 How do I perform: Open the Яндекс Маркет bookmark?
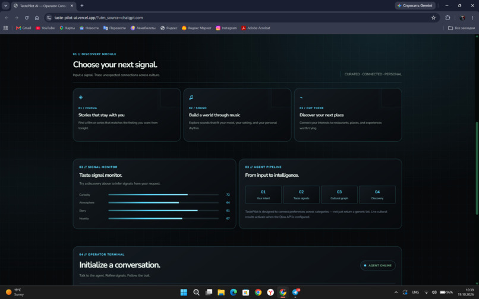click(197, 28)
